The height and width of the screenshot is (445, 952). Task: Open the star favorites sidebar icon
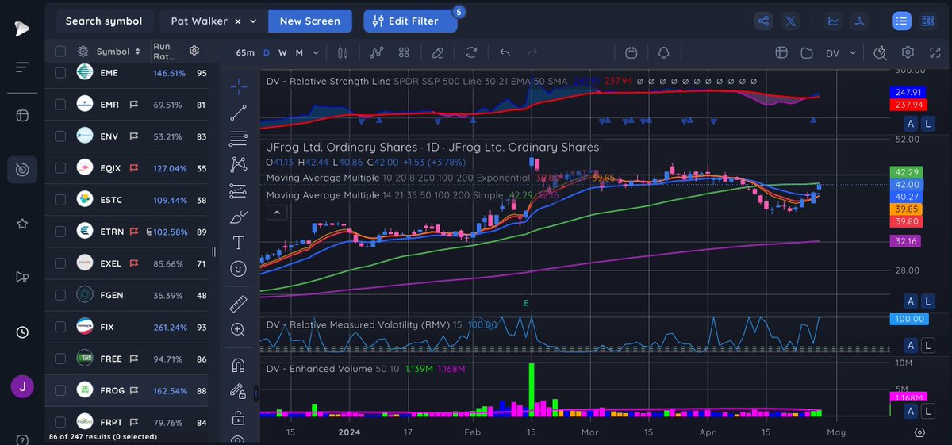click(x=22, y=224)
